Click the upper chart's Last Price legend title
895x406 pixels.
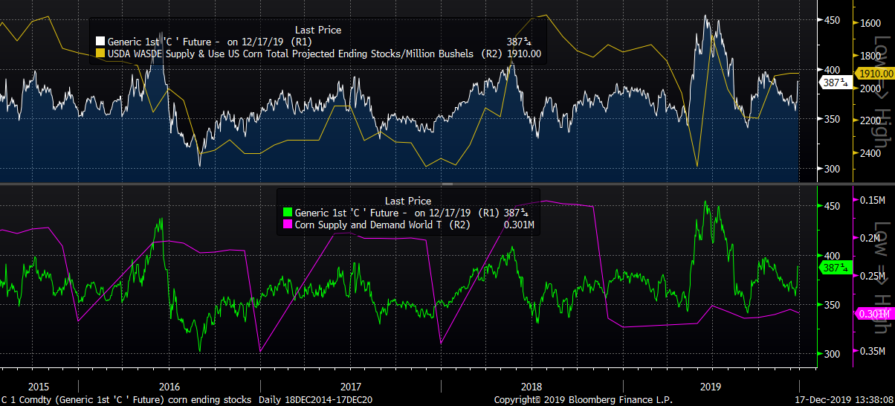[318, 30]
